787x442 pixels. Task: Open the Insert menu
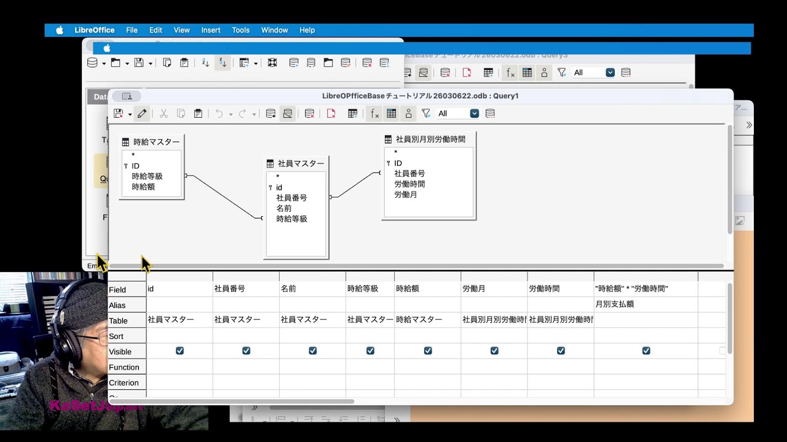[211, 30]
